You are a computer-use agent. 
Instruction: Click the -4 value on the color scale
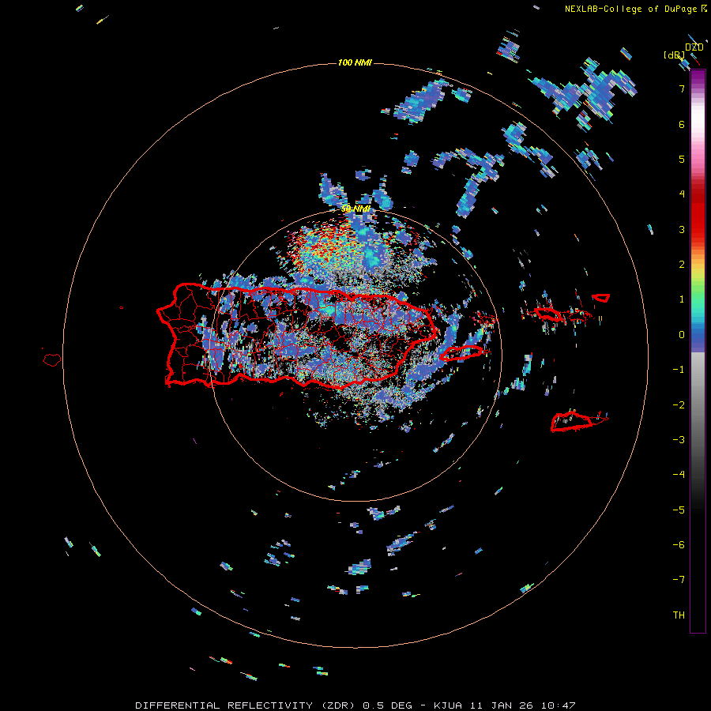[679, 474]
